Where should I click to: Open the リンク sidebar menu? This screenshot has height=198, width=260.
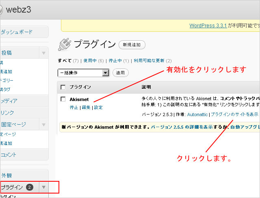7,112
